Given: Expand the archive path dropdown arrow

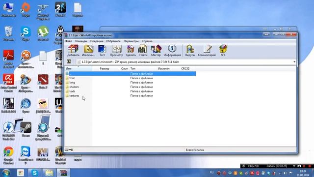Looking at the screenshot, I should pos(294,62).
